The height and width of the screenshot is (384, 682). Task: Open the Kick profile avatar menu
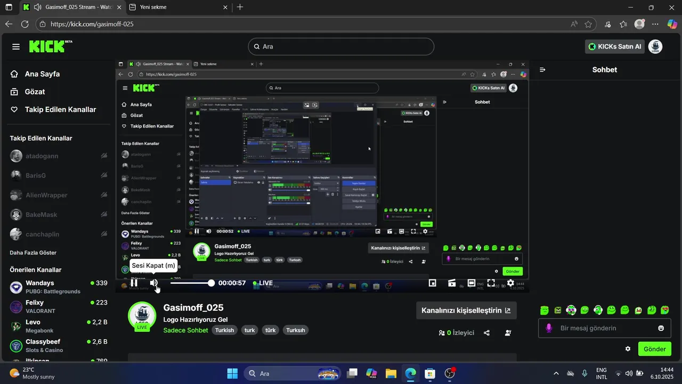[655, 46]
